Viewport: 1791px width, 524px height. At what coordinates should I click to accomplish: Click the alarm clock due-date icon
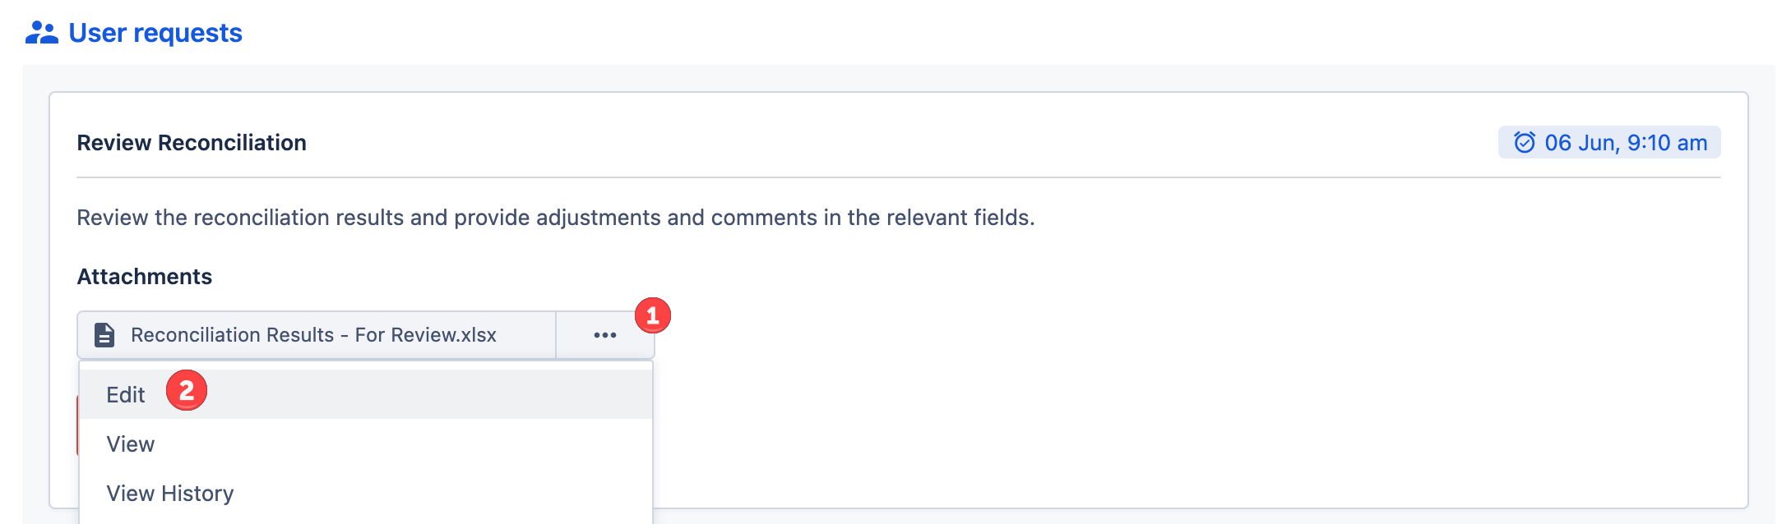pyautogui.click(x=1524, y=142)
